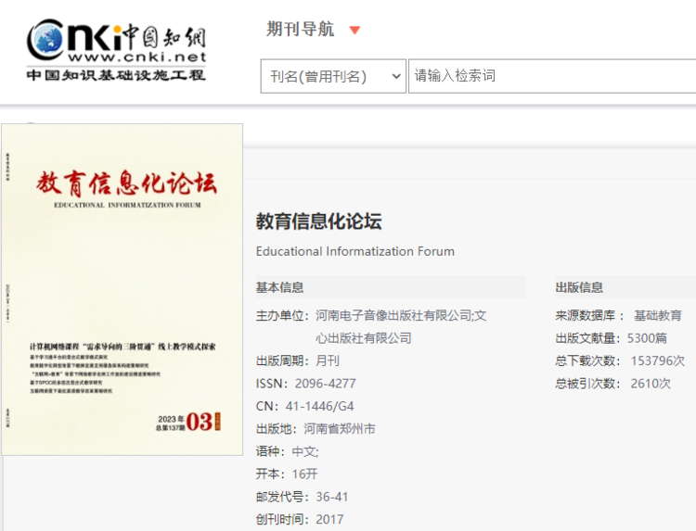Select the 总被引次数 2610次 value

pyautogui.click(x=651, y=384)
